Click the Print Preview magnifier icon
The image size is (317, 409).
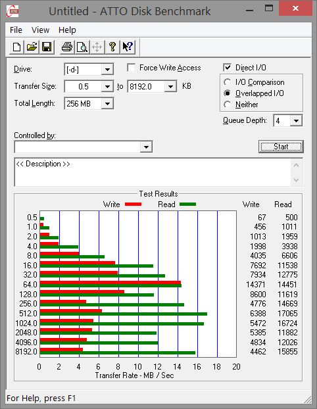coord(82,47)
